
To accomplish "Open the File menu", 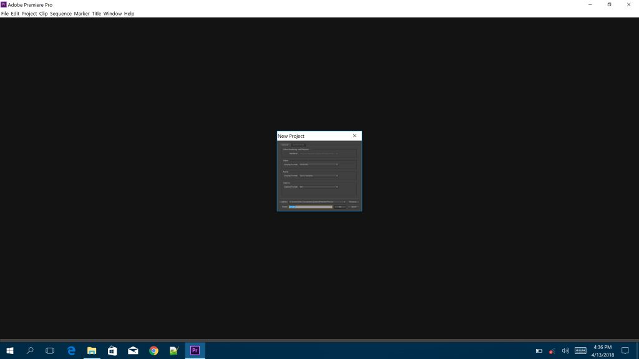I will 4,14.
